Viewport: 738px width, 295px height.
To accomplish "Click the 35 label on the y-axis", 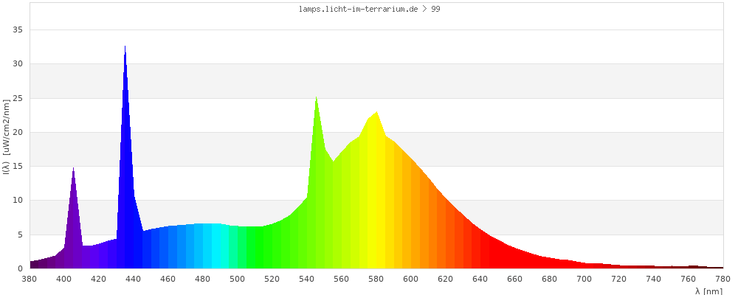I will (18, 30).
